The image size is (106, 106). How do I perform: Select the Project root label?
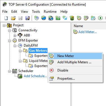(x=18, y=25)
